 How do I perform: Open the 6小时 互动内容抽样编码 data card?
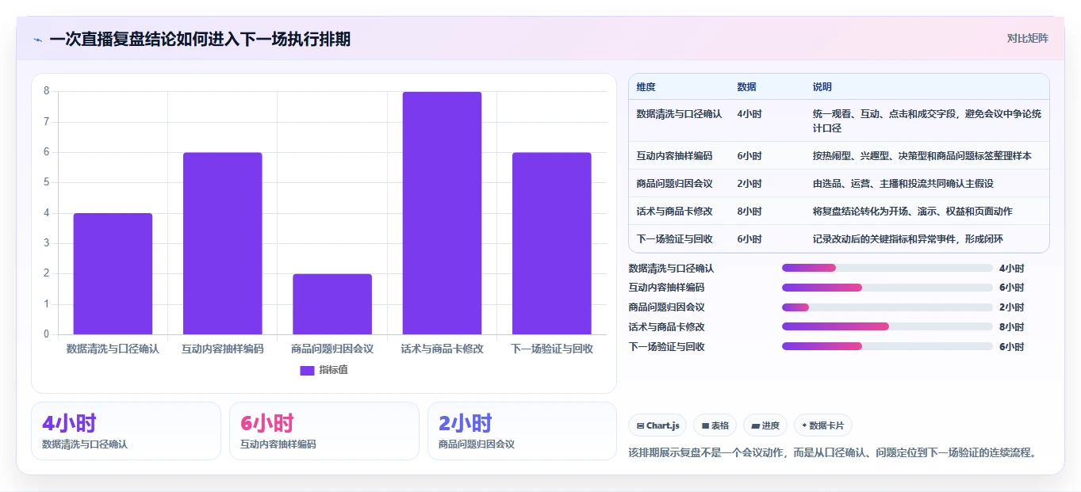[324, 431]
